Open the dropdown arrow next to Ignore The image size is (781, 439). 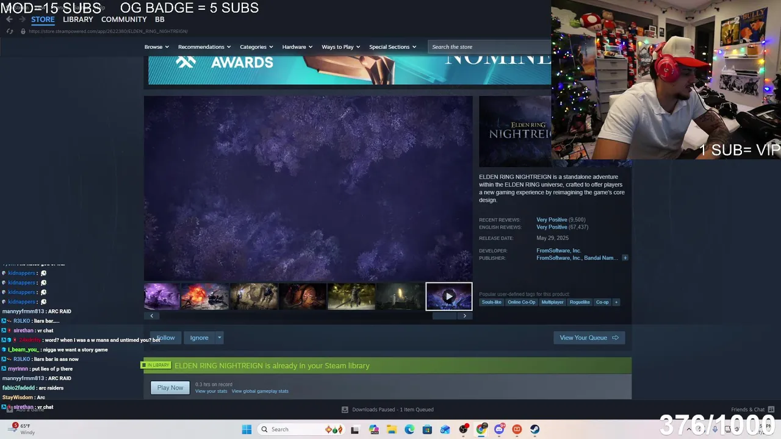[219, 338]
